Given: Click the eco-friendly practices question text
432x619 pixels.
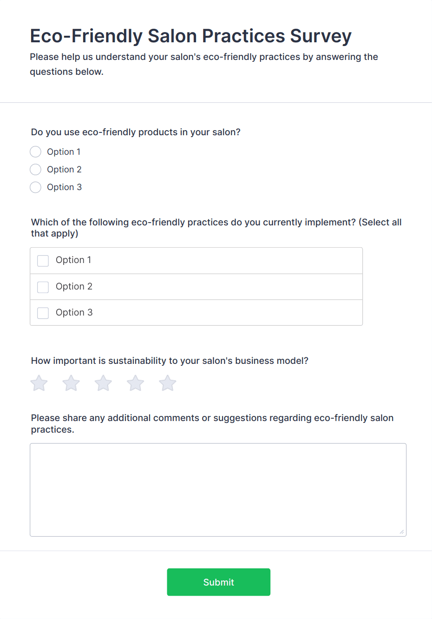Looking at the screenshot, I should [x=216, y=227].
